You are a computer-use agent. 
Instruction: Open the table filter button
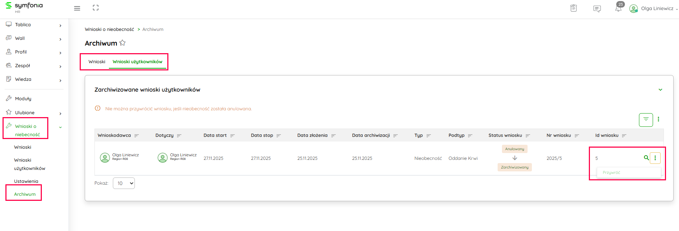pyautogui.click(x=646, y=120)
